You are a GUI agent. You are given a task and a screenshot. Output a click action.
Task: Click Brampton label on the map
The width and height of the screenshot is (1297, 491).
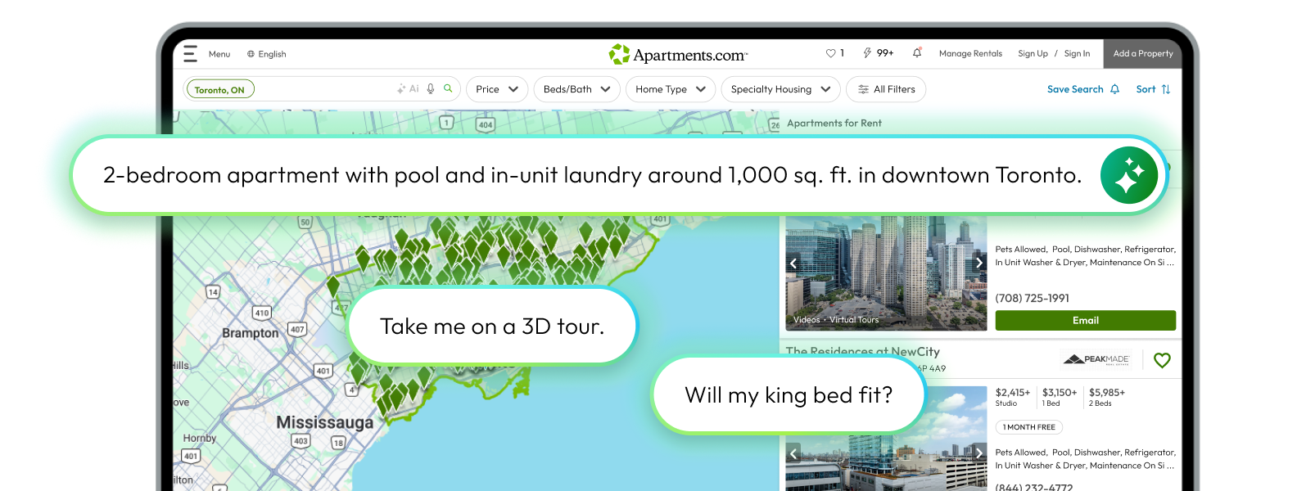pyautogui.click(x=251, y=333)
